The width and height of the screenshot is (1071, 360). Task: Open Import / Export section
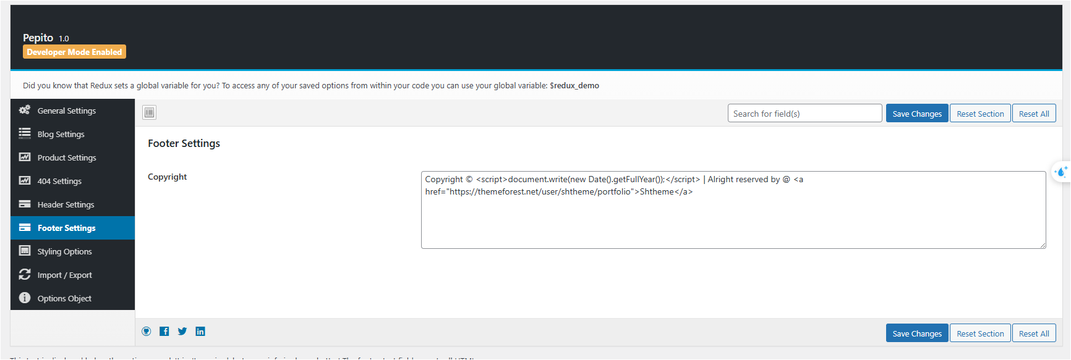[73, 275]
